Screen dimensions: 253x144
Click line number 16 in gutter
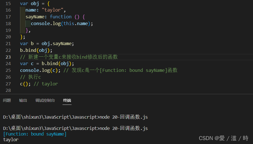[8, 10]
